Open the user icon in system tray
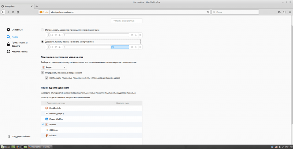293x149 pixels. pyautogui.click(x=280, y=147)
